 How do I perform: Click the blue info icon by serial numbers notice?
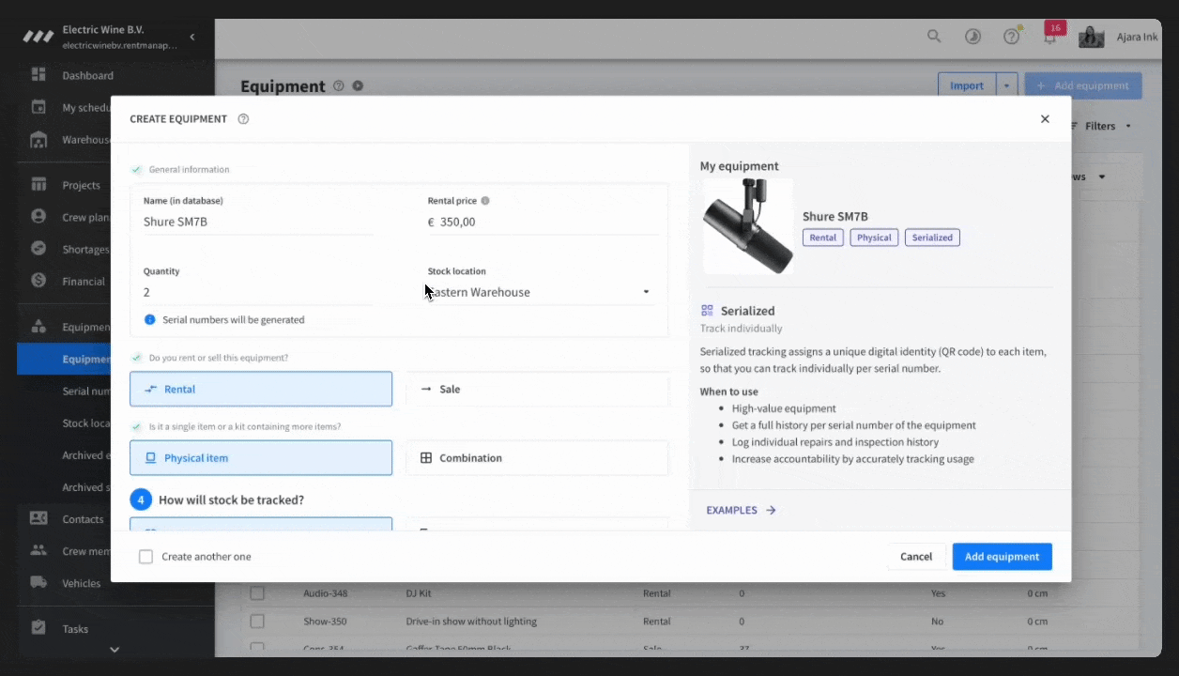[x=149, y=319]
